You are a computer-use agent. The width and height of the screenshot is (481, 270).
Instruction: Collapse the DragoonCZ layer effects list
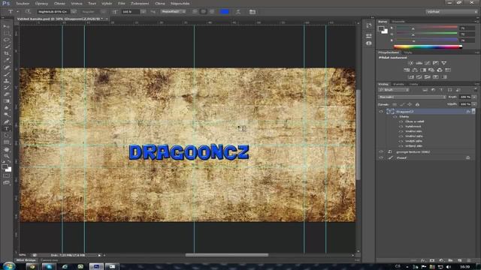(473, 112)
